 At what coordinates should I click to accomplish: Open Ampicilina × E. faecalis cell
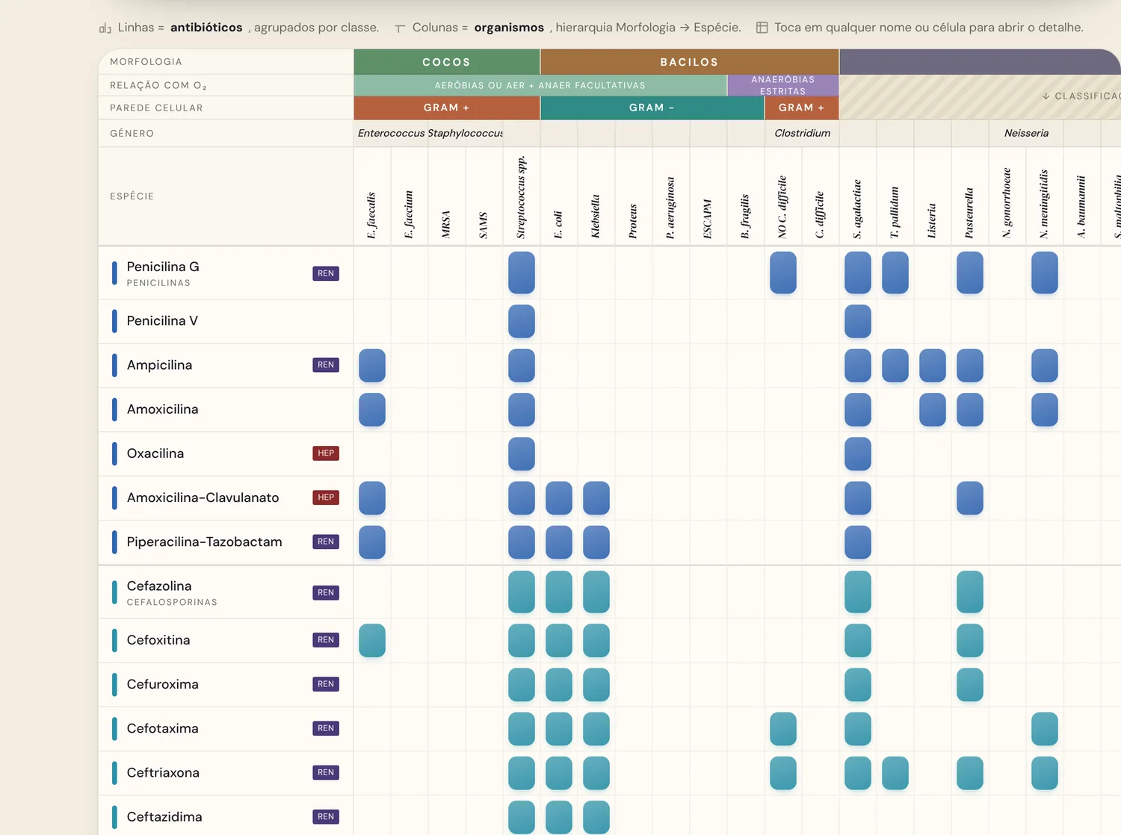tap(372, 365)
